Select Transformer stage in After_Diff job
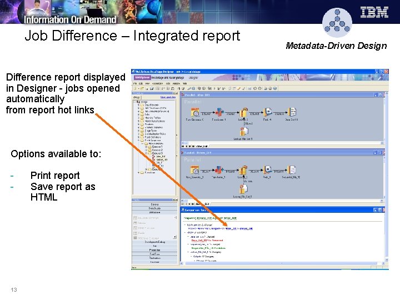Screen dimensions: 400x300 click(x=219, y=112)
